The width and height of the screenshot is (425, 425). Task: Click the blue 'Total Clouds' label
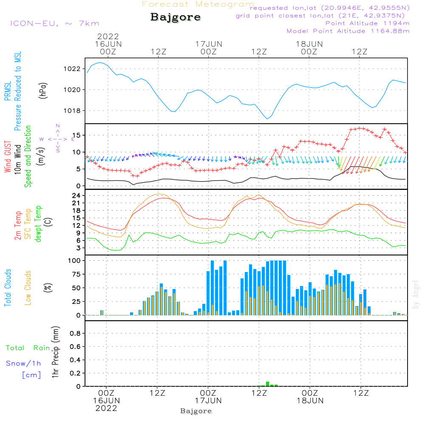(x=8, y=288)
